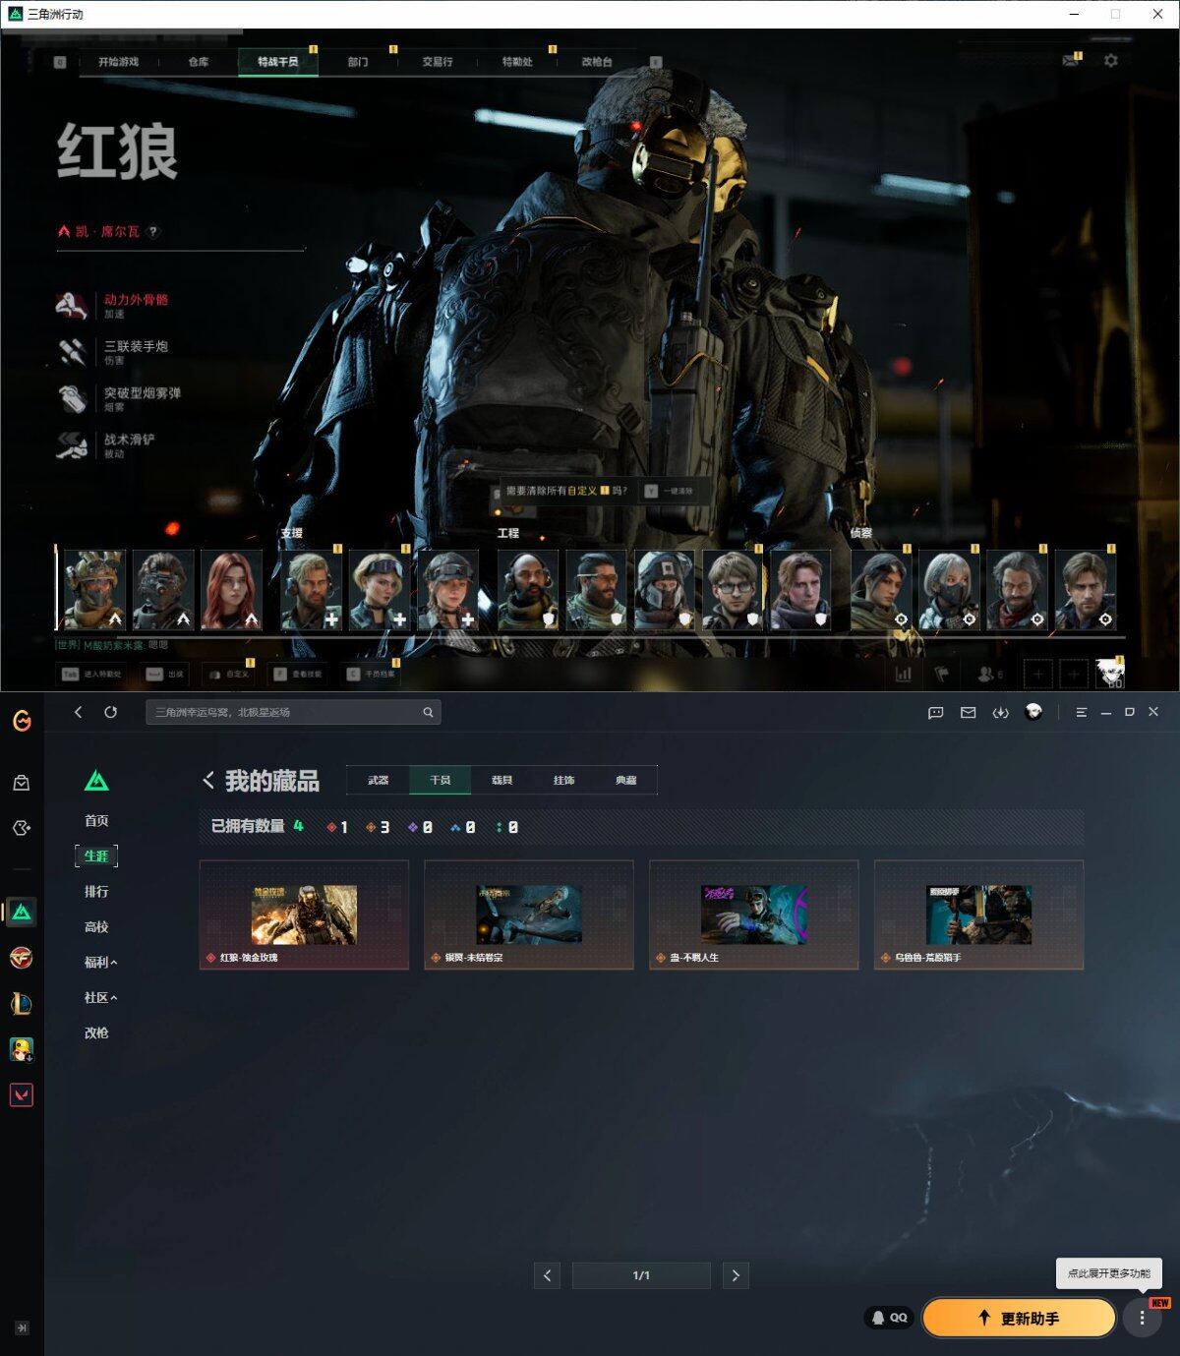Open the launcher mail icon
This screenshot has height=1356, width=1180.
coord(968,712)
